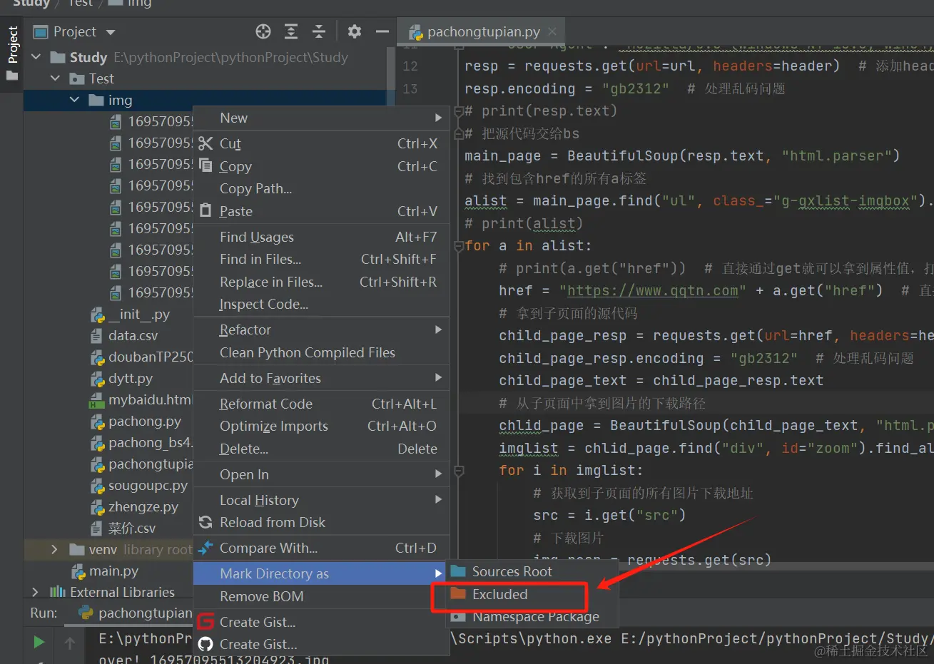Click the Sources Root blue folder icon
The width and height of the screenshot is (934, 664).
459,571
